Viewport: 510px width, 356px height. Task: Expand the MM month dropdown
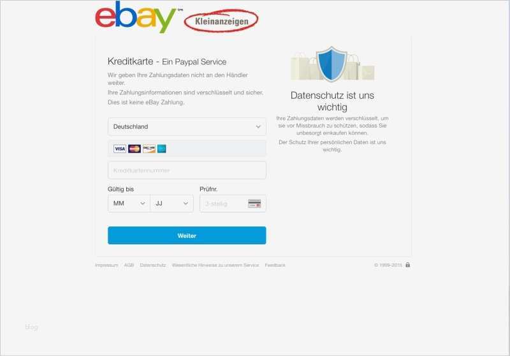coord(129,204)
